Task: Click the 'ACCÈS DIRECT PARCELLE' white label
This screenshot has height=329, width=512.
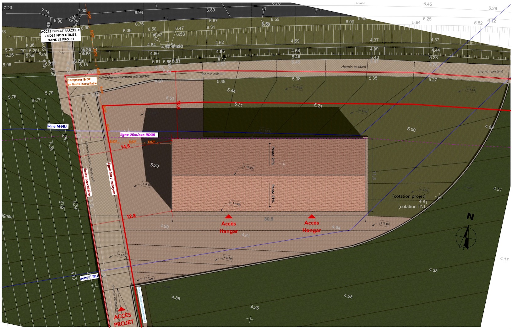Action: point(61,35)
